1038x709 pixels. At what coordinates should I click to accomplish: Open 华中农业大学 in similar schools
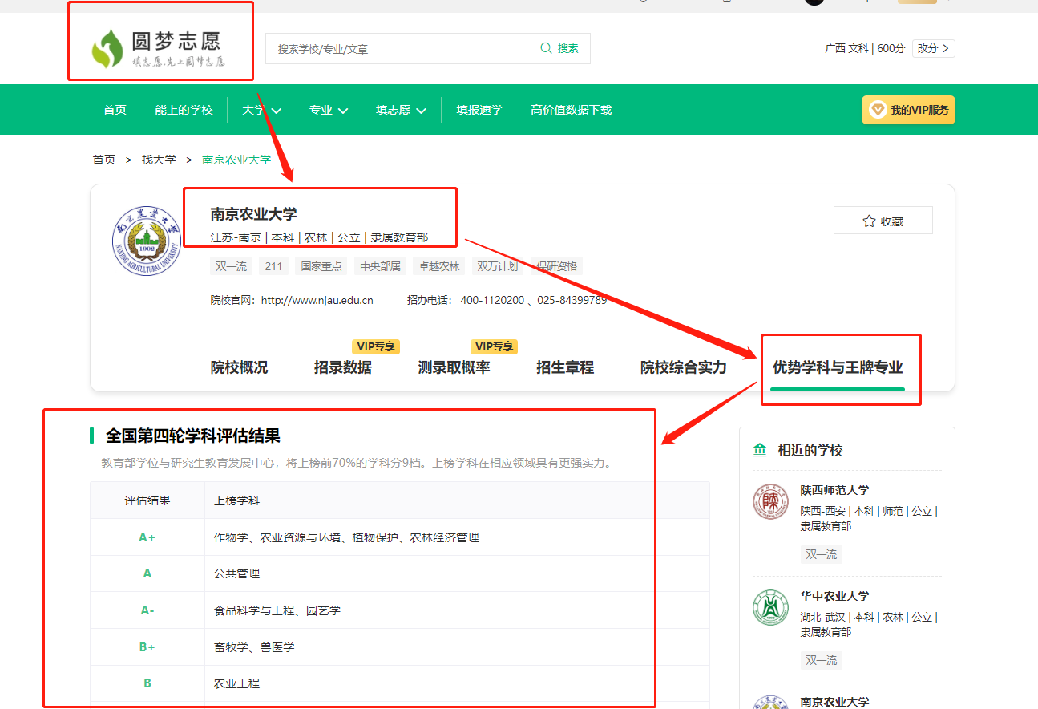coord(834,596)
